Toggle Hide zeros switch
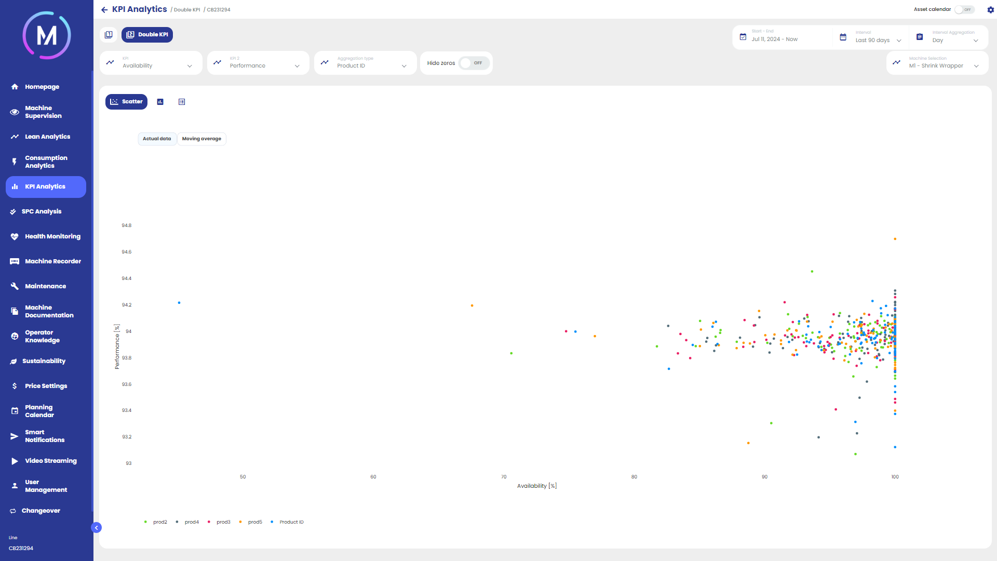The height and width of the screenshot is (561, 997). pos(474,63)
